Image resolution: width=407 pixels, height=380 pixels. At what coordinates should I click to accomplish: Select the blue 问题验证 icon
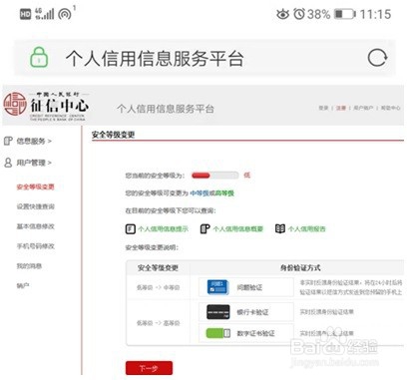click(x=217, y=287)
